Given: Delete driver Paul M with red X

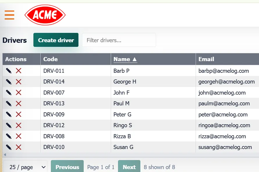Looking at the screenshot, I should pyautogui.click(x=19, y=104).
